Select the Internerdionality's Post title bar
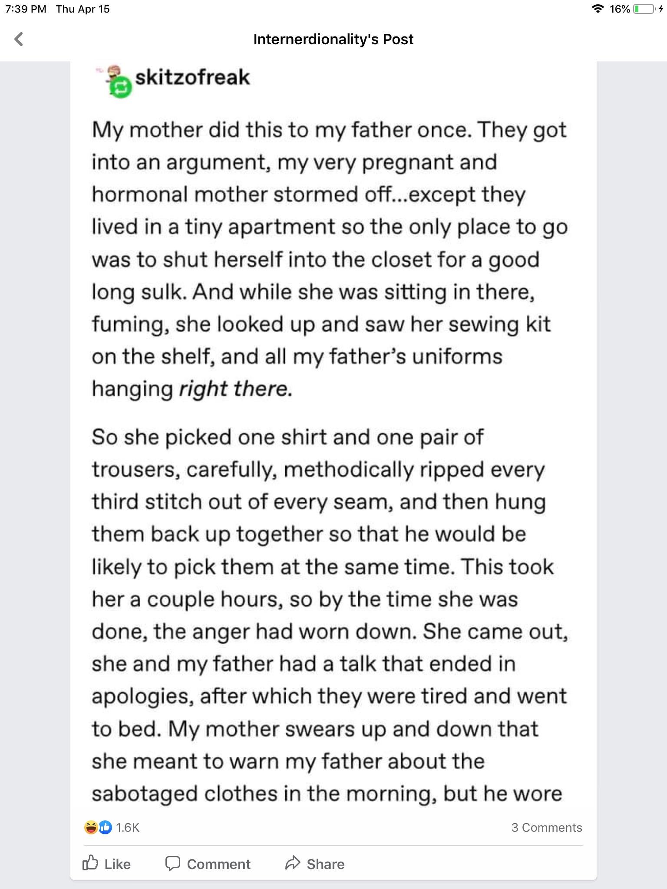The width and height of the screenshot is (667, 889). point(333,39)
